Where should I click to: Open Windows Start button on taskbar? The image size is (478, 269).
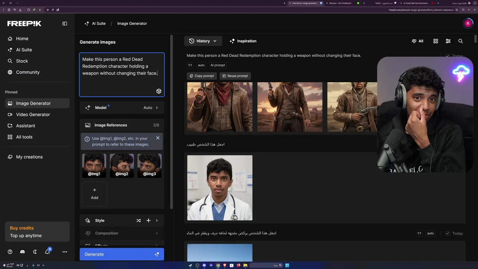point(287,265)
